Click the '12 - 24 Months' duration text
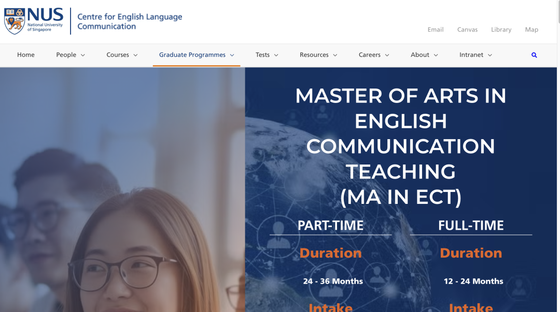560x312 pixels. pyautogui.click(x=473, y=281)
